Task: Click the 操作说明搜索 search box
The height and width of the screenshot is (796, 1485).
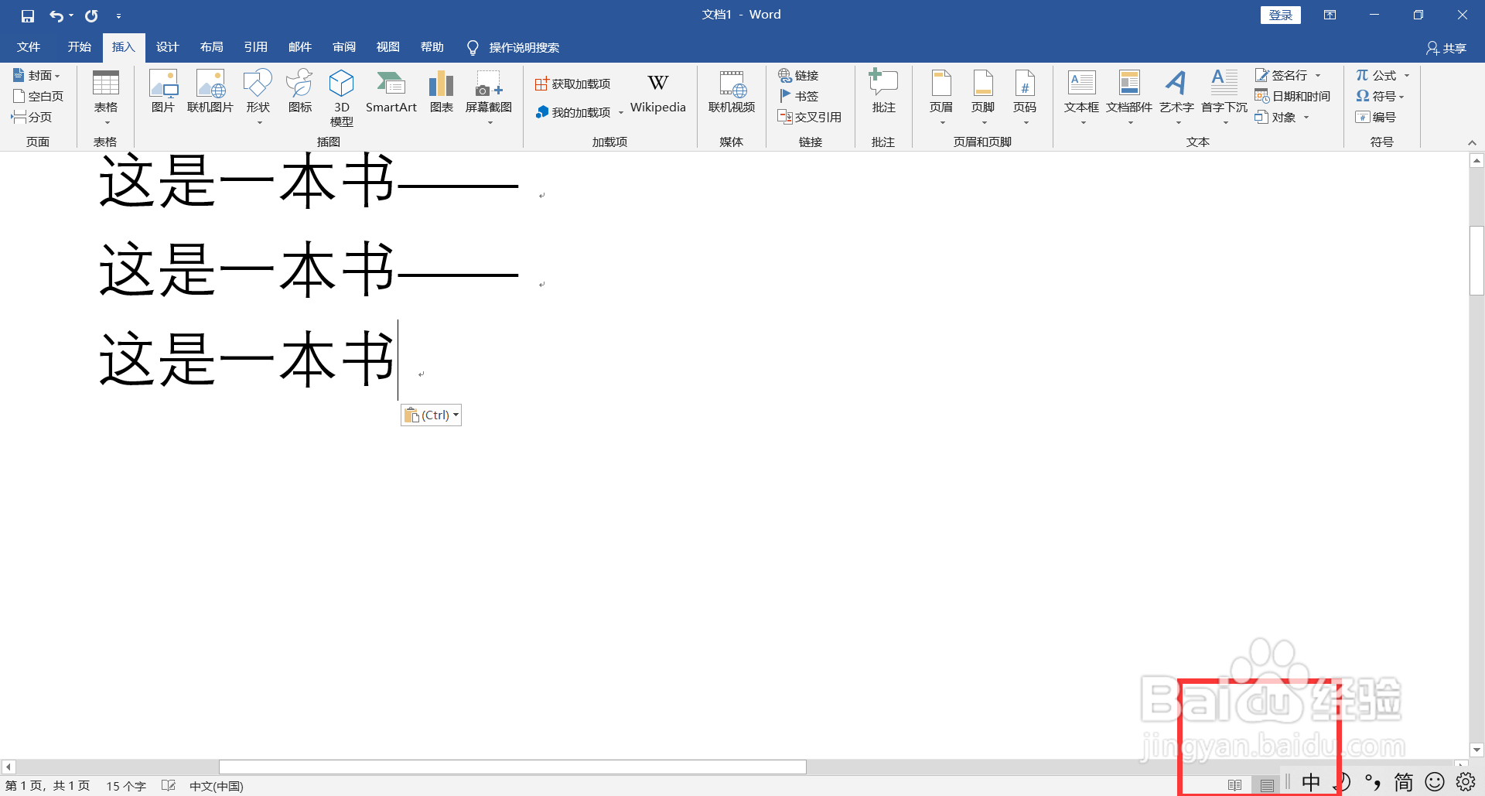Action: click(514, 47)
